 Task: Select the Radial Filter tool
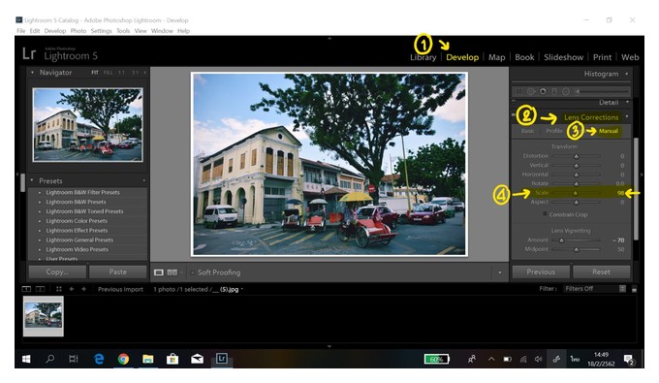coord(566,91)
